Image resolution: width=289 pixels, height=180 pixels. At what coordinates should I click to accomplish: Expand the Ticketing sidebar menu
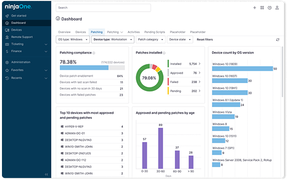(x=26, y=44)
